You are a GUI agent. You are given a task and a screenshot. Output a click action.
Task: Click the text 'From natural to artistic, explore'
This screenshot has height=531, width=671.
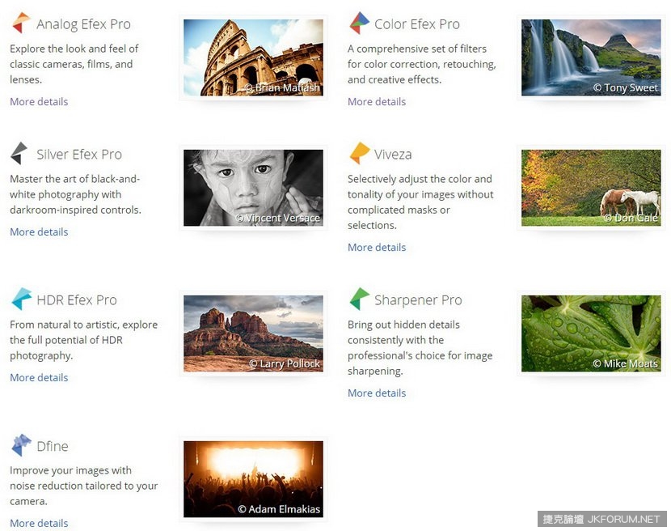(83, 325)
